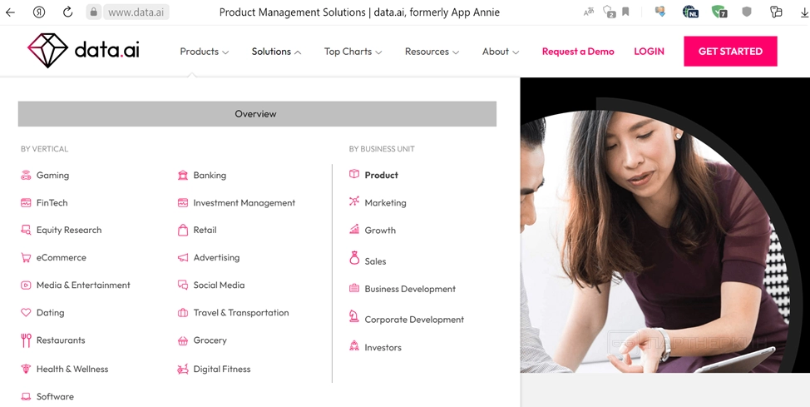810x407 pixels.
Task: Click the Banking building icon
Action: [183, 176]
